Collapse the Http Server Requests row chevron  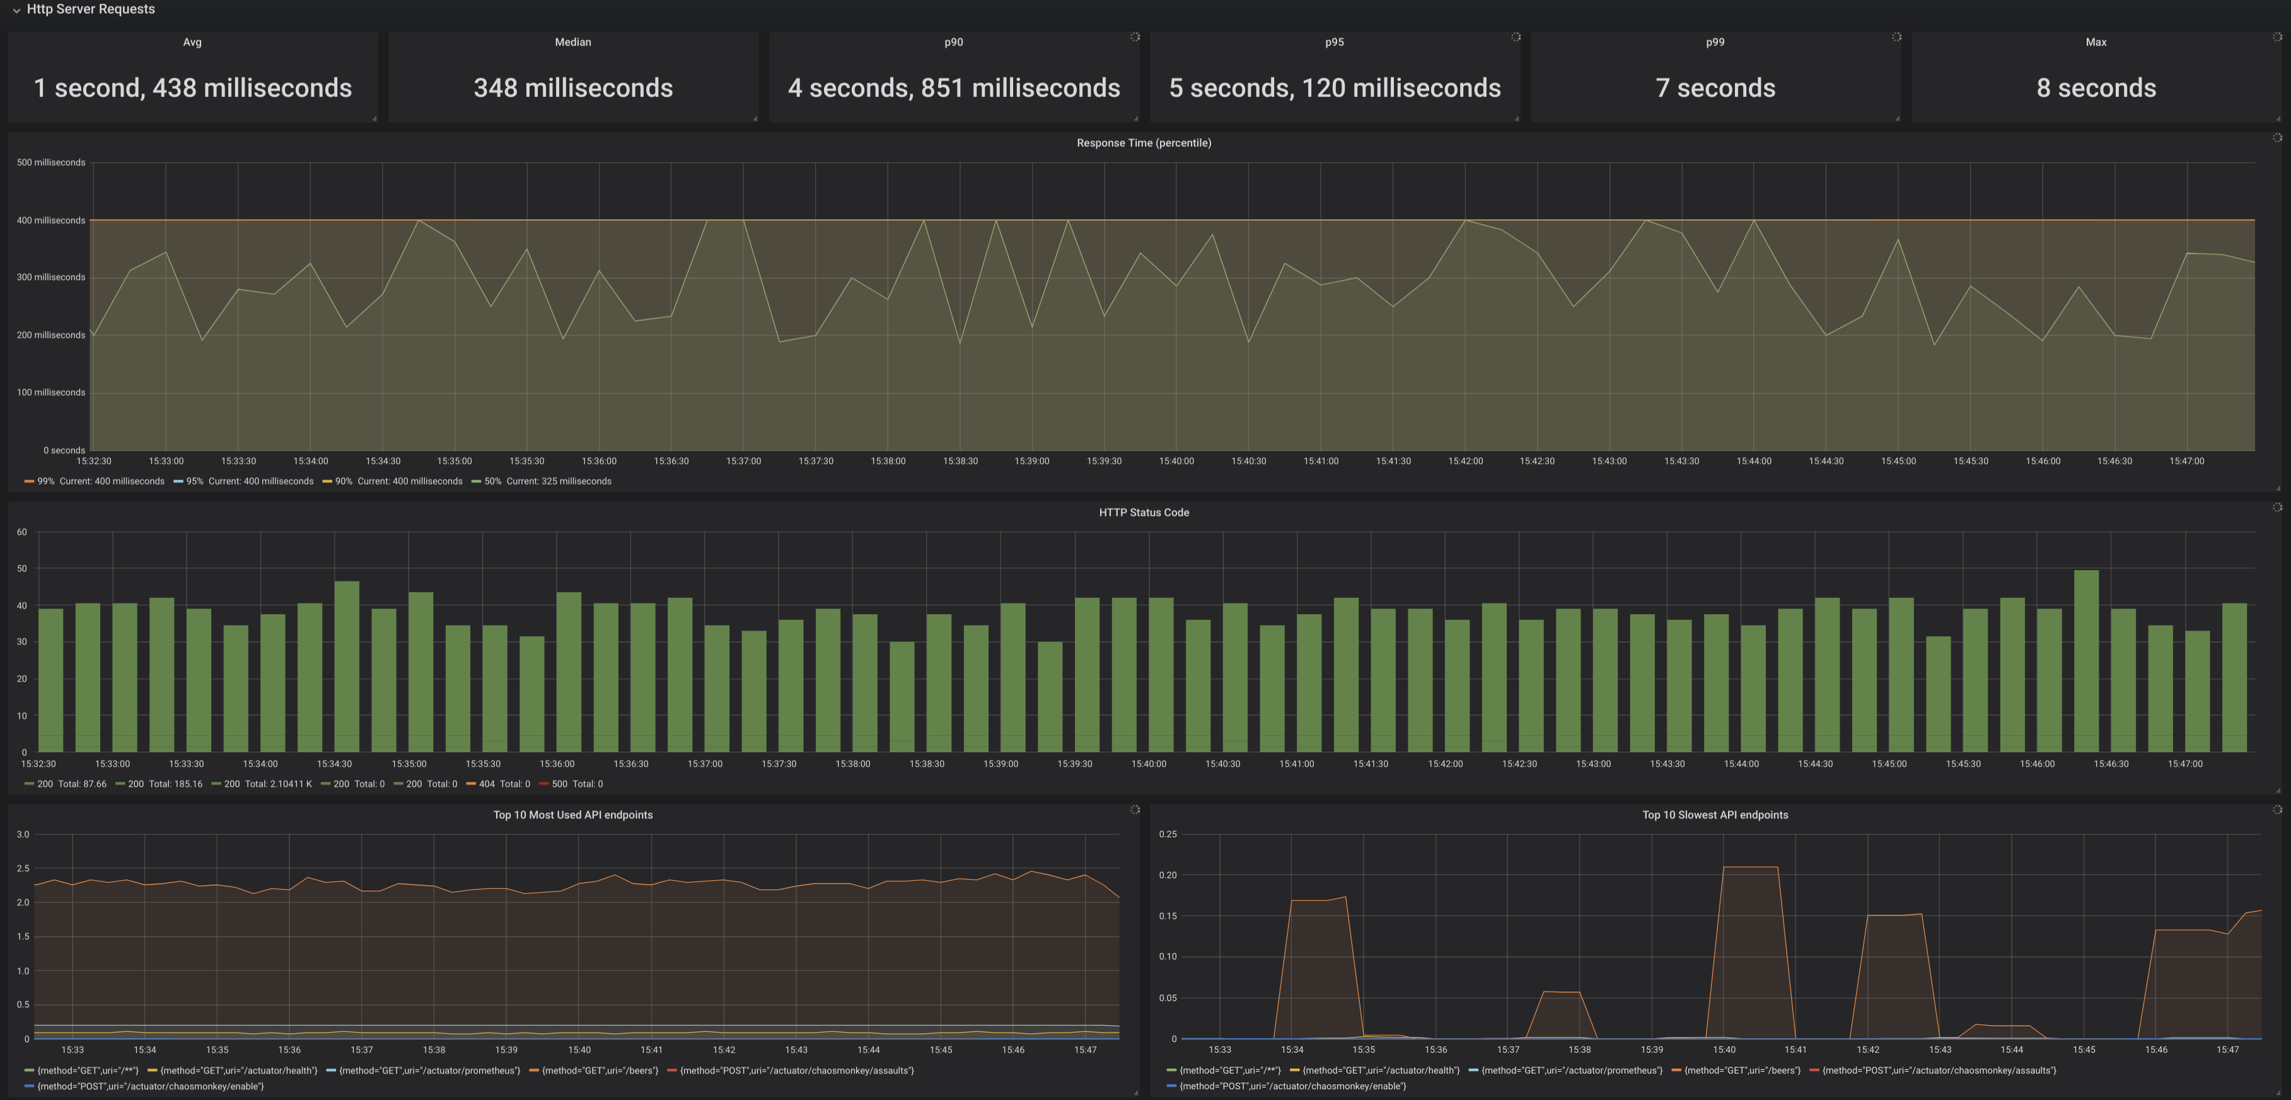tap(16, 11)
